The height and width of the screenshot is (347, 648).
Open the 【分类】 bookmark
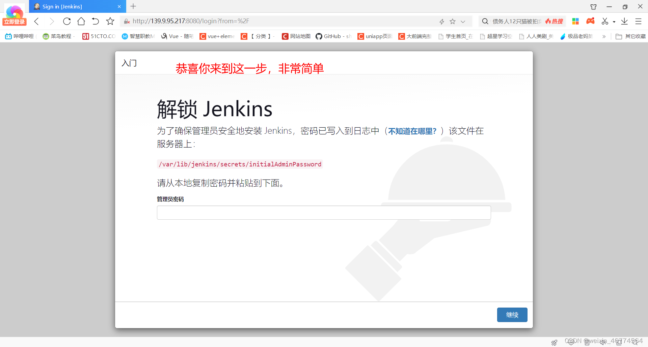pyautogui.click(x=258, y=36)
